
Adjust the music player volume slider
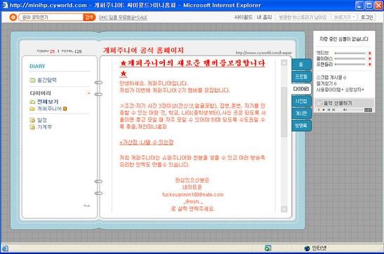pyautogui.click(x=356, y=110)
